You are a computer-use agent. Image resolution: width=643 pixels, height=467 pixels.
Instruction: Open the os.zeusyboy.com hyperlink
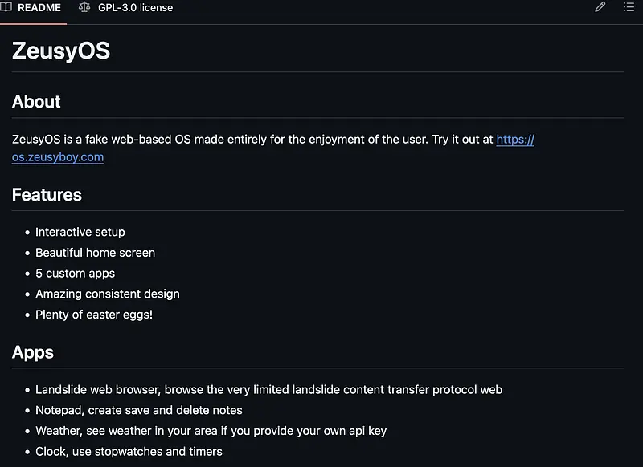click(58, 157)
